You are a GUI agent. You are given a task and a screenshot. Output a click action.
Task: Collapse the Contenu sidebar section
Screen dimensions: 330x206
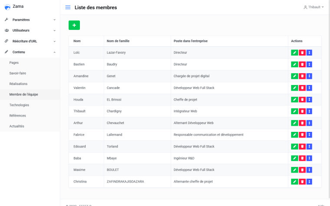point(30,52)
